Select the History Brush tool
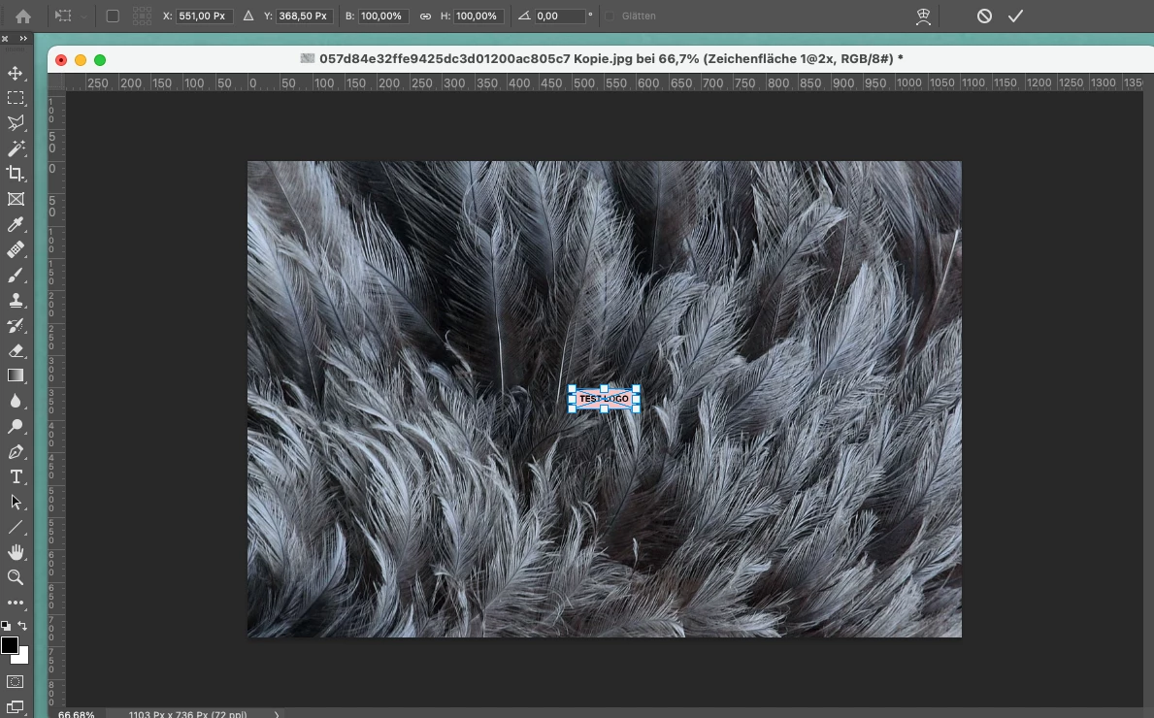The width and height of the screenshot is (1154, 718). 16,325
